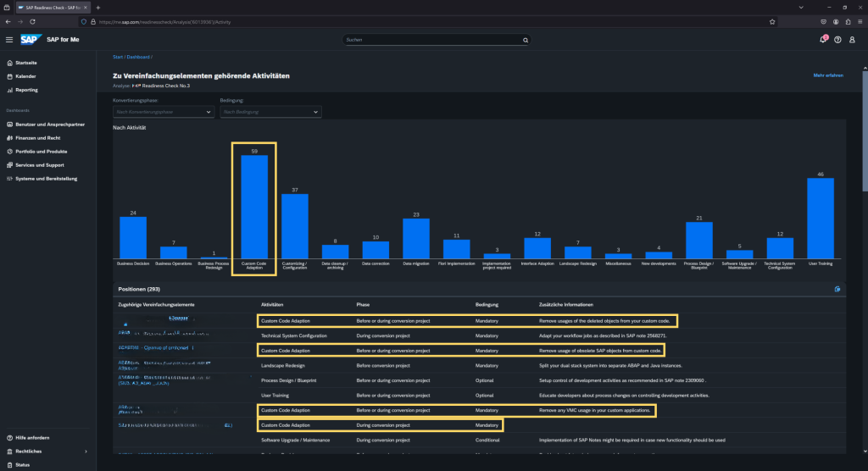
Task: Open the browser tab list dropdown
Action: click(801, 7)
